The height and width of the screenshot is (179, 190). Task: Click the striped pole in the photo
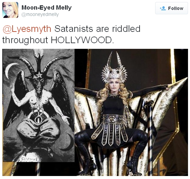(x=150, y=137)
